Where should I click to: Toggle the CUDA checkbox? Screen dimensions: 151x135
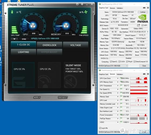click(119, 62)
